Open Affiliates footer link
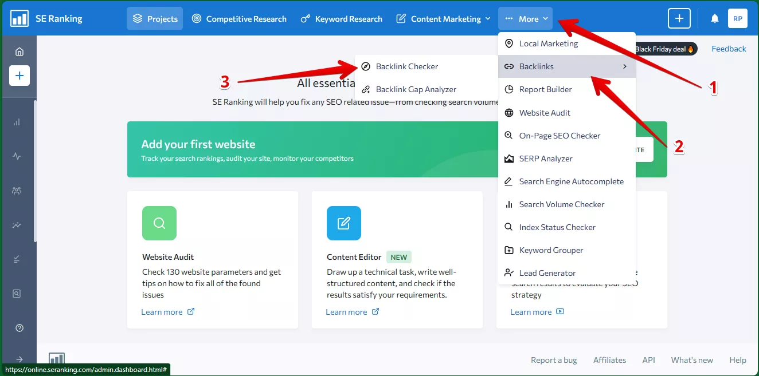759x376 pixels. pyautogui.click(x=609, y=360)
